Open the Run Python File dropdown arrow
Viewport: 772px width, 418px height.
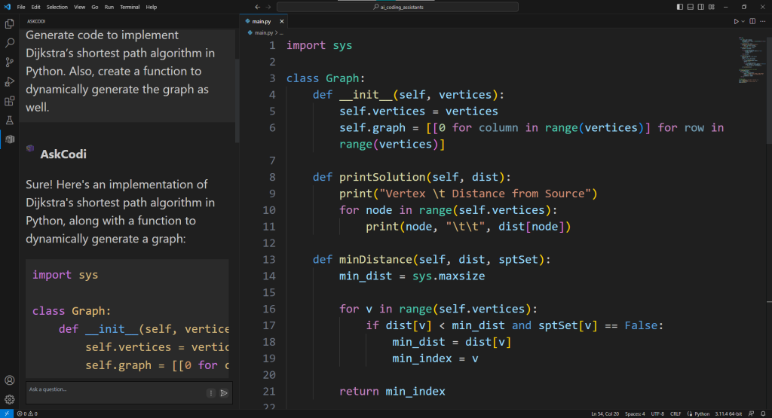(x=743, y=21)
